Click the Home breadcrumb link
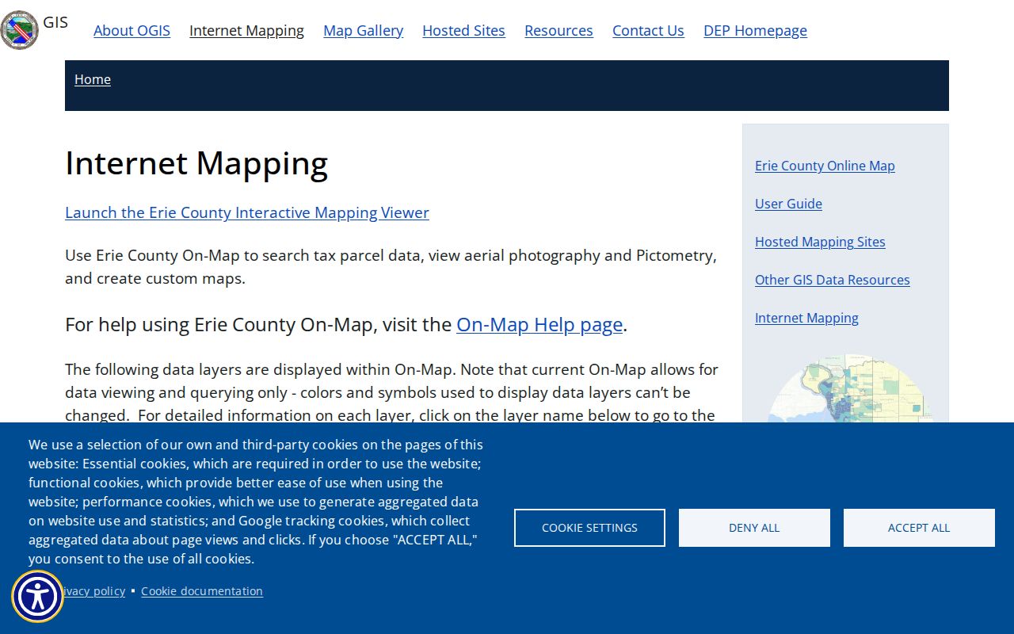The width and height of the screenshot is (1014, 634). pyautogui.click(x=93, y=79)
